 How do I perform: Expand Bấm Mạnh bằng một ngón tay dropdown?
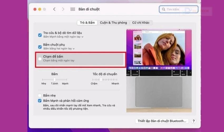[64, 37]
